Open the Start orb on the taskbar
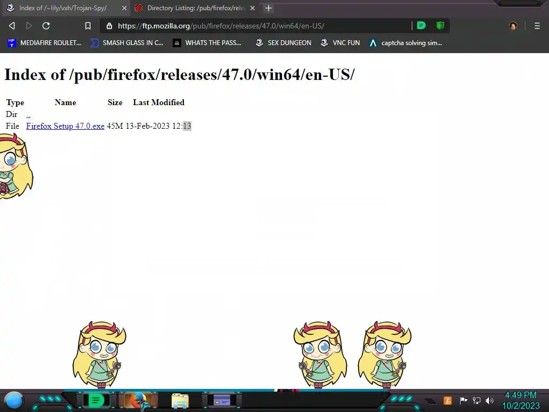The width and height of the screenshot is (549, 412). click(14, 400)
